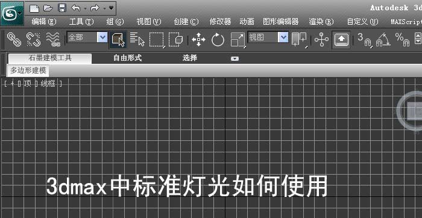Toggle Keyboard Shortcut Override

point(341,40)
